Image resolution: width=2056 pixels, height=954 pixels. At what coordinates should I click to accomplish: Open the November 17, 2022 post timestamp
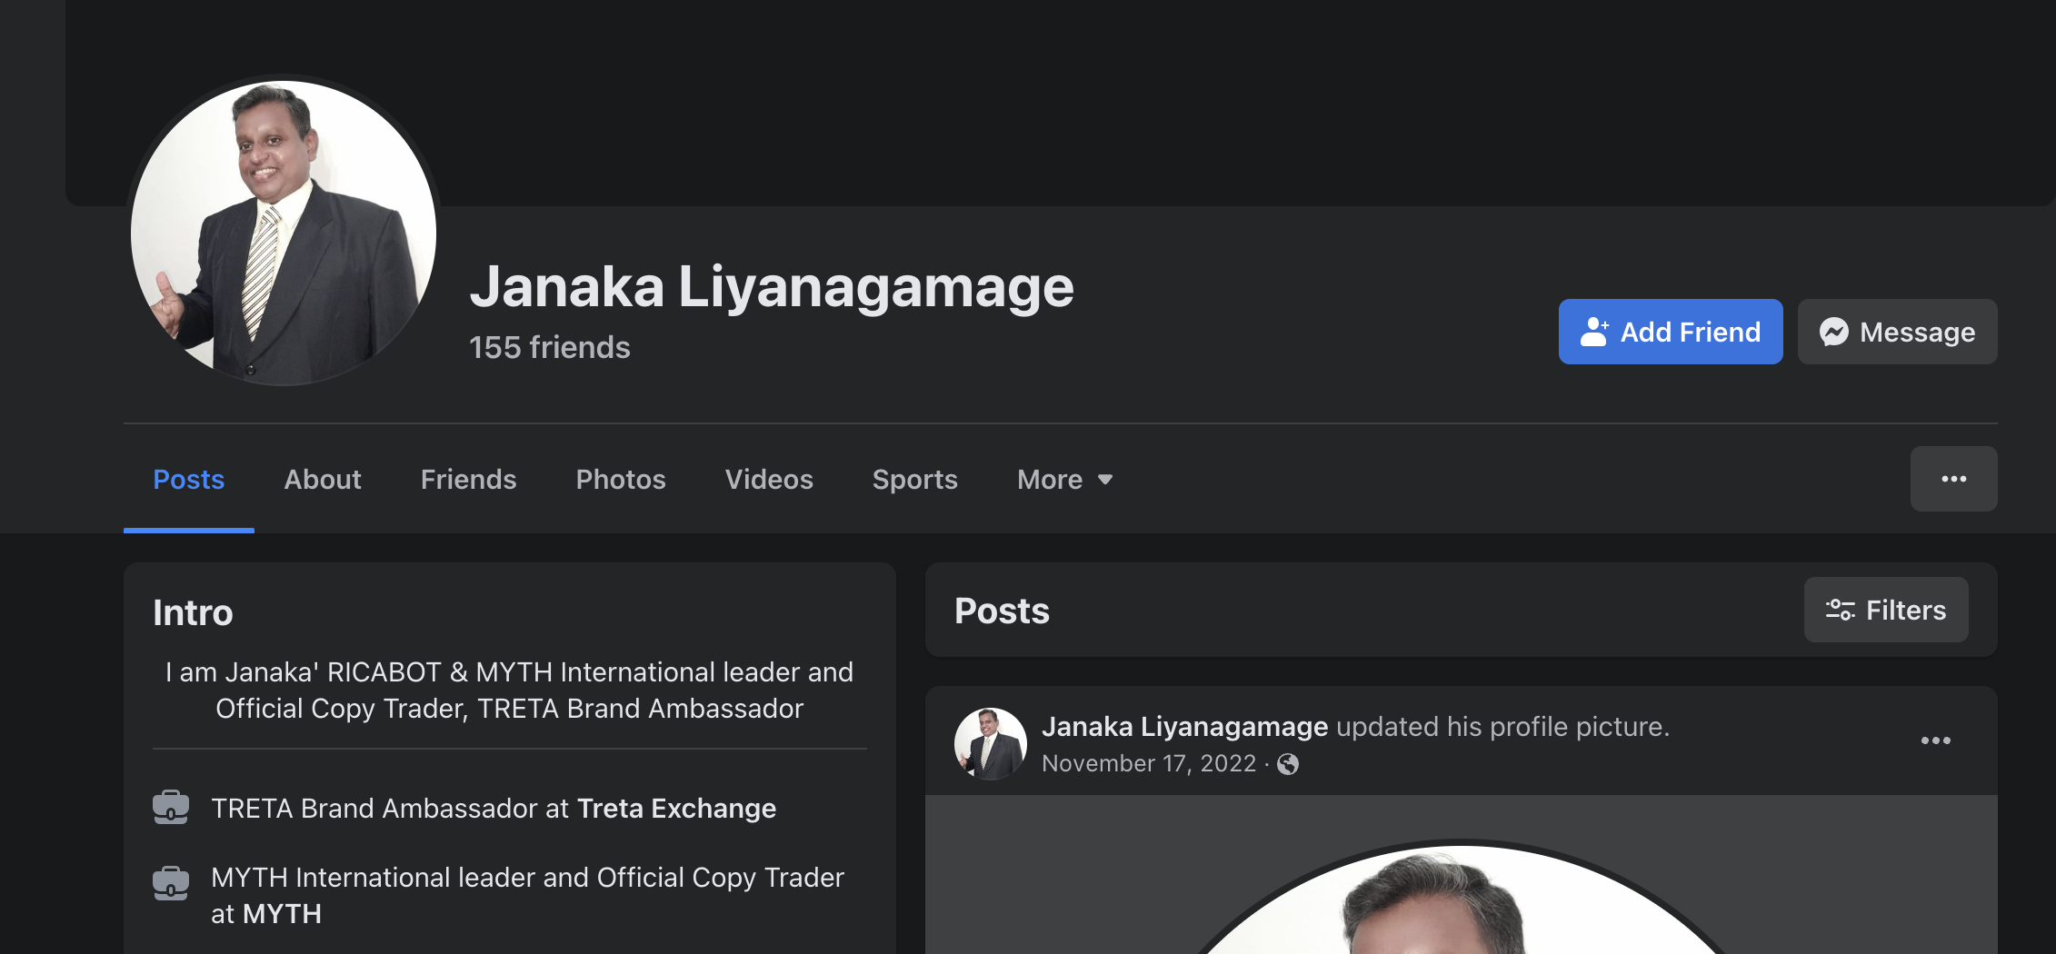[x=1149, y=763]
